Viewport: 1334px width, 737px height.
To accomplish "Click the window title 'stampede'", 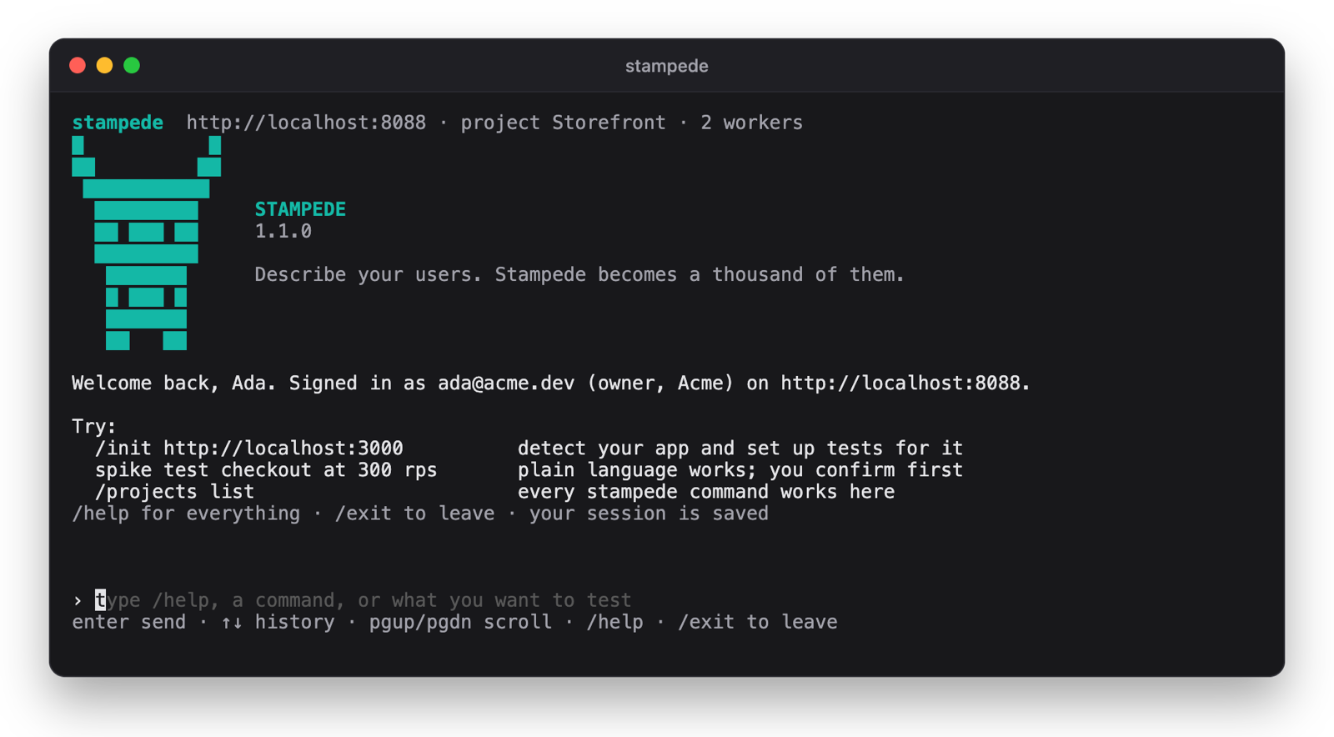I will 667,66.
